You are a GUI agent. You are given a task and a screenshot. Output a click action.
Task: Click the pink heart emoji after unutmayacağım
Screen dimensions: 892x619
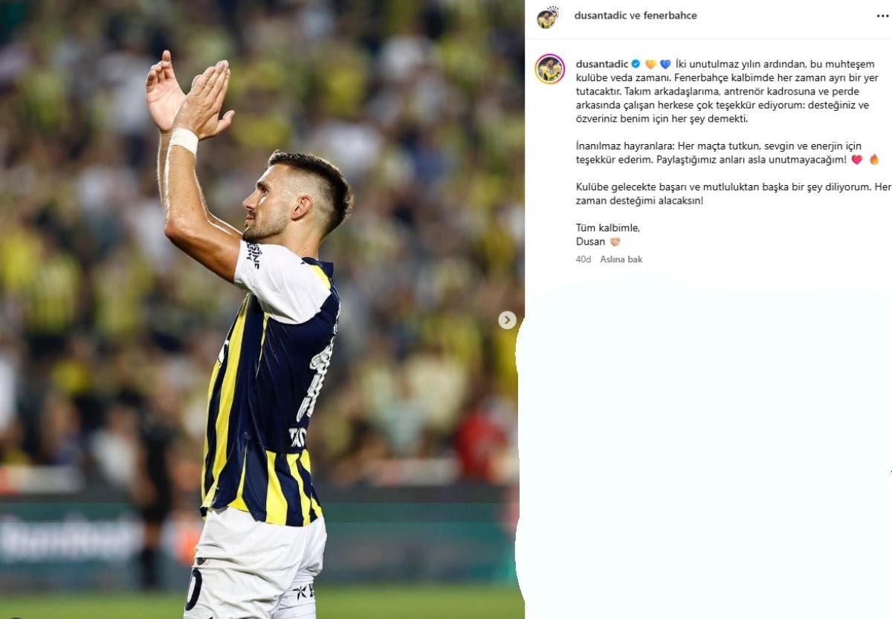(x=856, y=160)
